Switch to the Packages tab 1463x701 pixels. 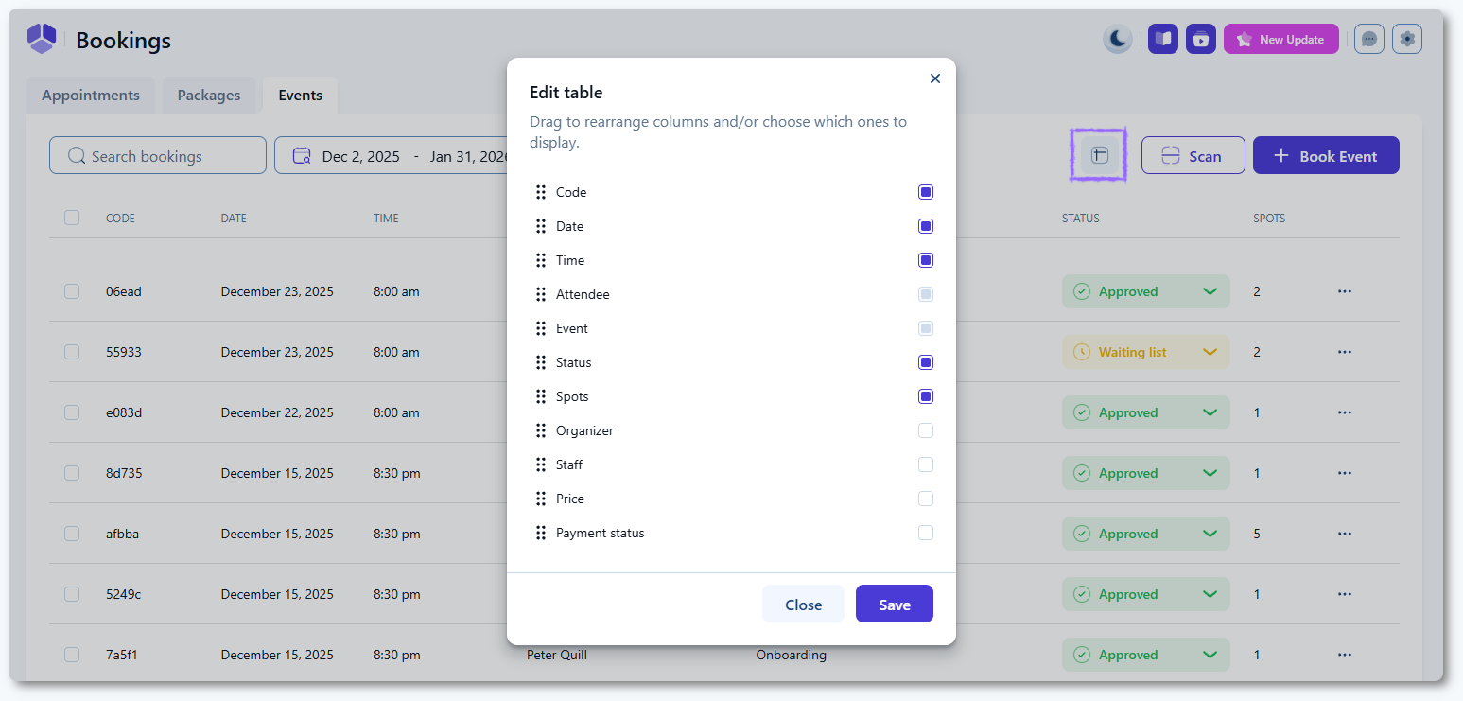[209, 96]
